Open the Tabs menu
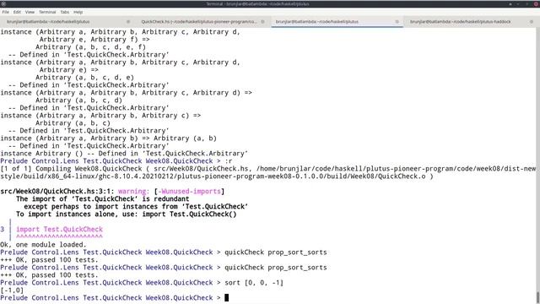Image resolution: width=540 pixels, height=304 pixels. point(65,12)
